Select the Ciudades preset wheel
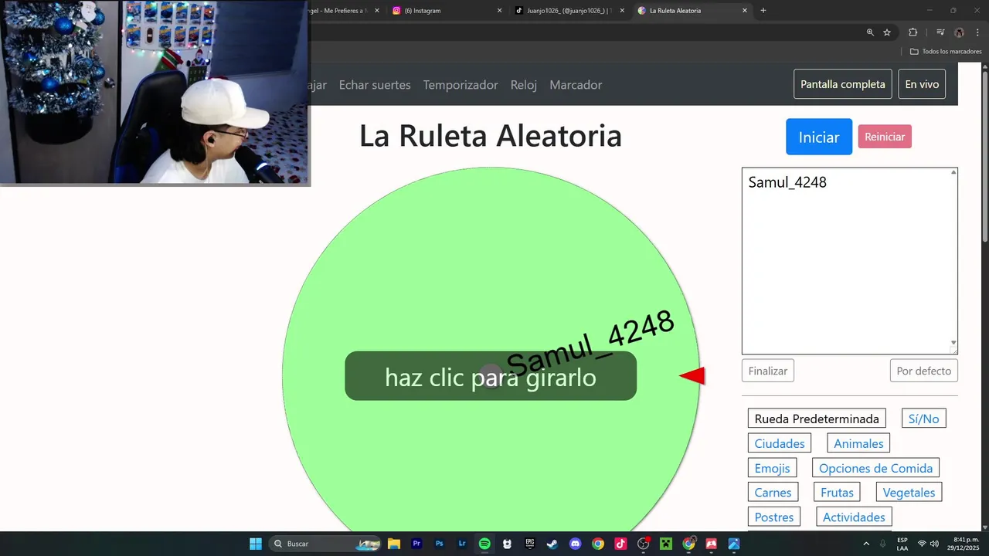The width and height of the screenshot is (989, 556). pos(780,443)
